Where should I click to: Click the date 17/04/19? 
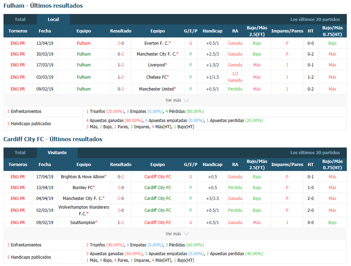(45, 177)
